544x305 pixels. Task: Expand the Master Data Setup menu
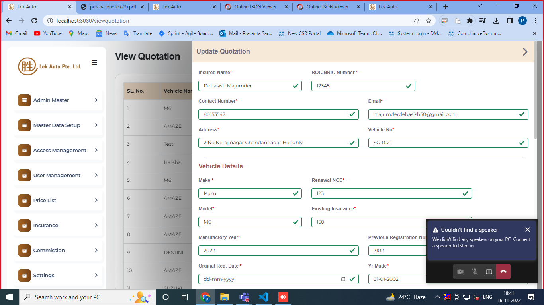click(x=58, y=125)
